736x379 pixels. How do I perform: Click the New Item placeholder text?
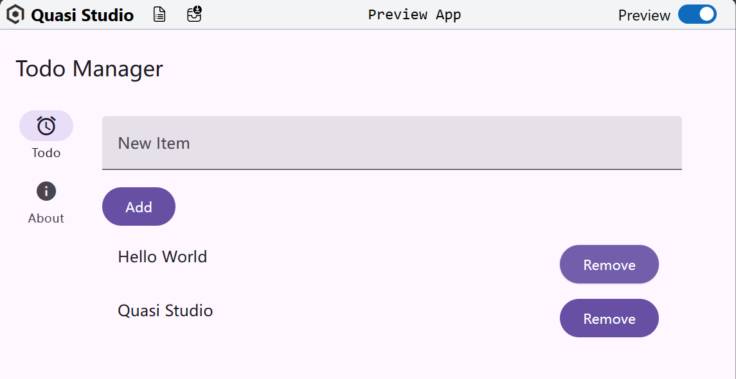coord(154,144)
